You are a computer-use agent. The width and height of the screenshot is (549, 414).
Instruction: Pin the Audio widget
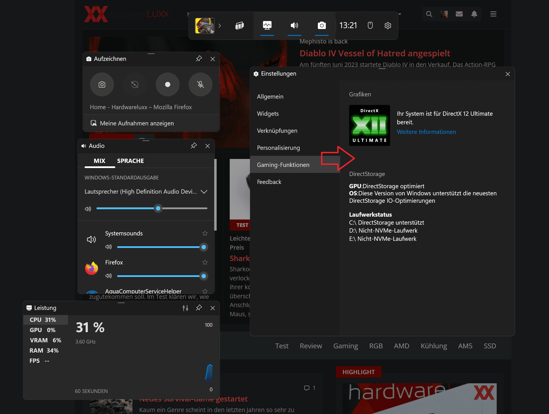(194, 146)
